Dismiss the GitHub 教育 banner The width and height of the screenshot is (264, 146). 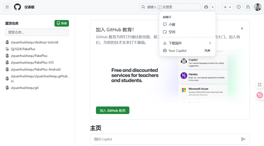[242, 29]
